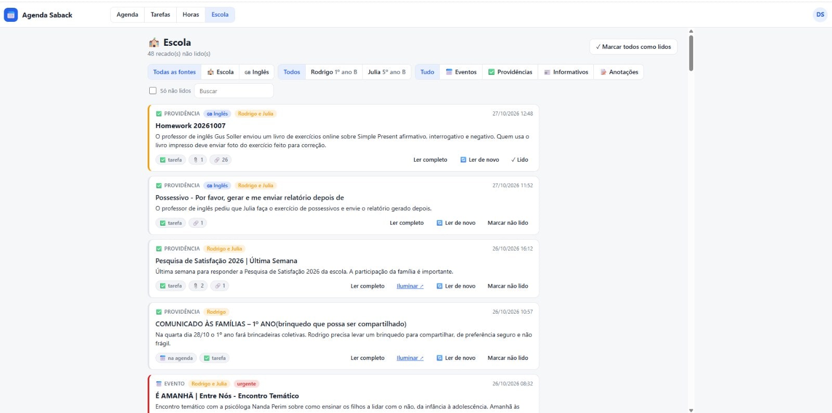Image resolution: width=832 pixels, height=413 pixels.
Task: Filter by Rodrigo 1º ano B
Action: click(334, 72)
